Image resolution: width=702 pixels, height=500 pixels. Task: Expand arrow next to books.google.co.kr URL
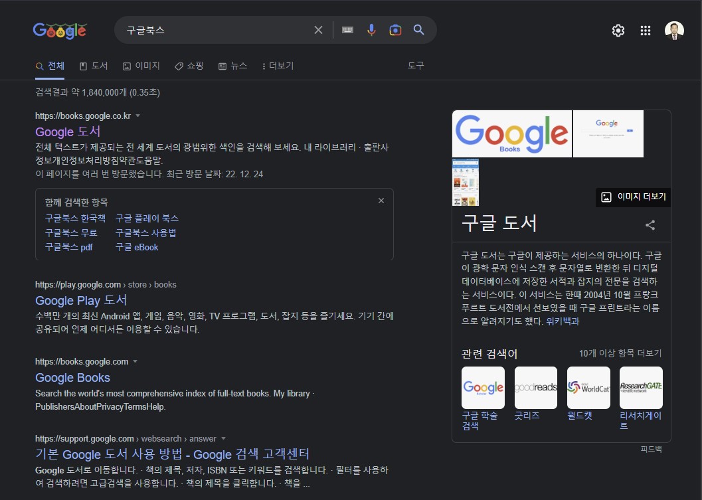tap(138, 116)
